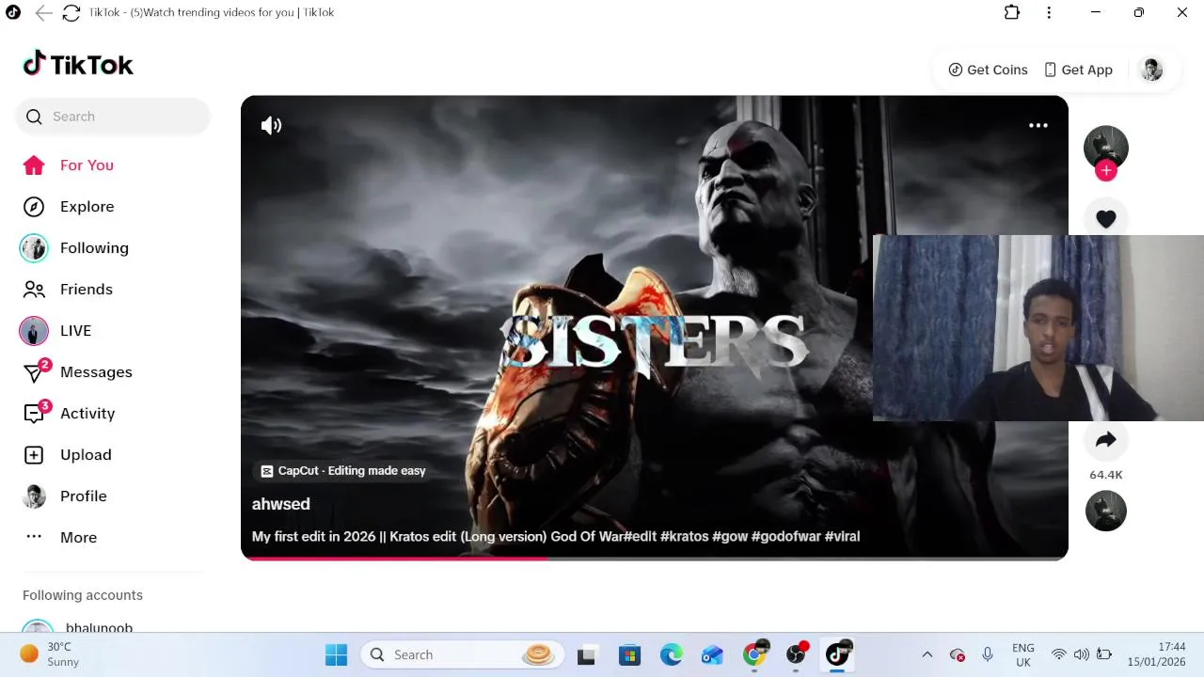Open Microsoft Edge from the taskbar

[x=671, y=654]
